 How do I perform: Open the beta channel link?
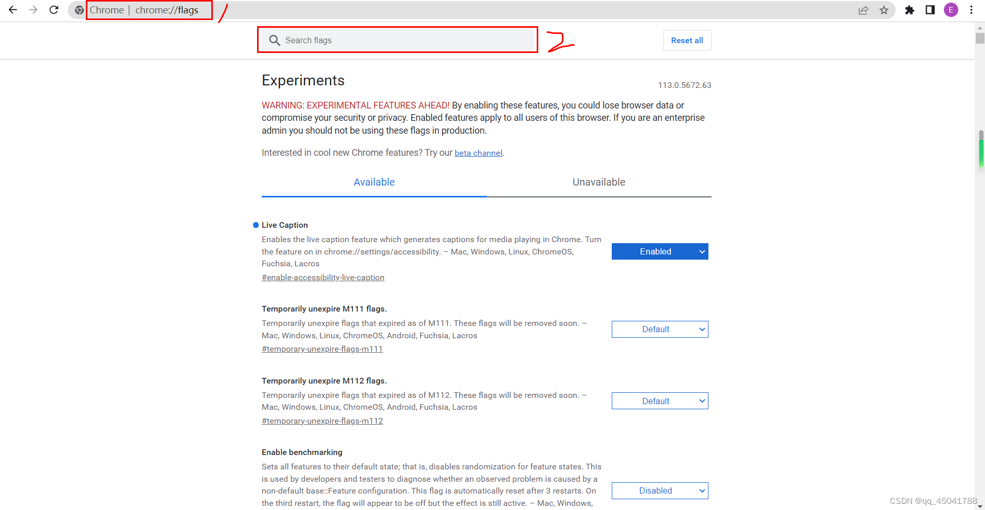click(x=478, y=153)
